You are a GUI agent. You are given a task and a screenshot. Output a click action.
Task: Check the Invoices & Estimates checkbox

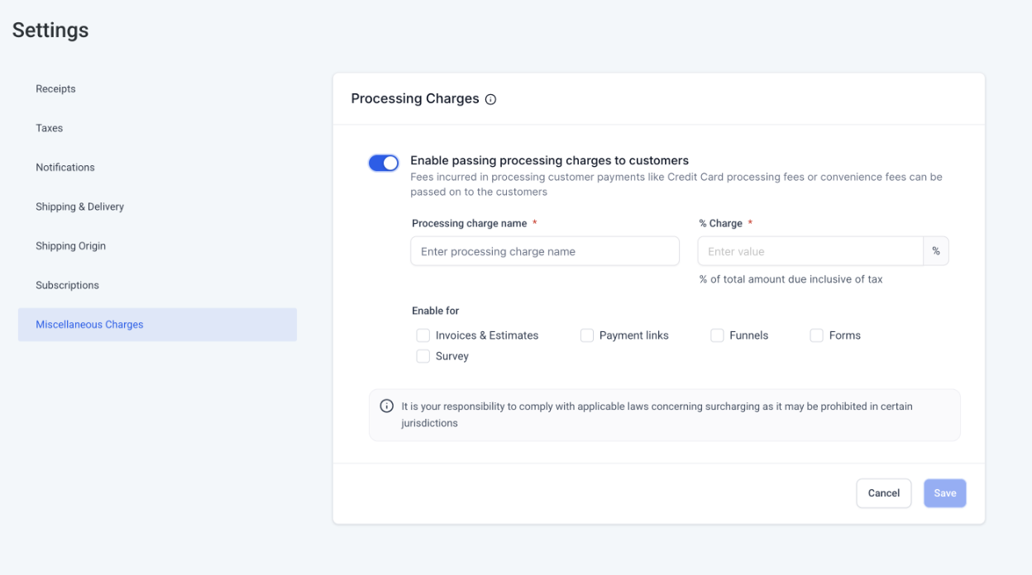[x=423, y=335]
